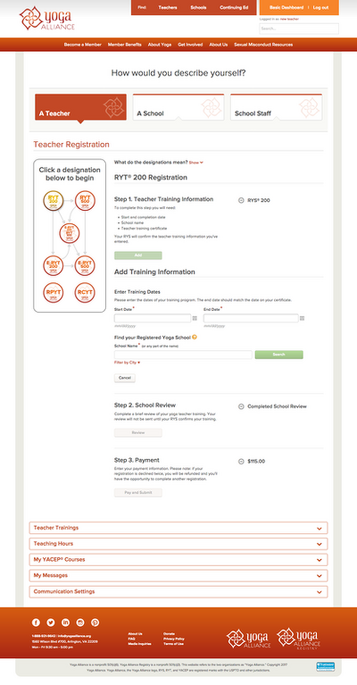Switch to the A School tab
This screenshot has height=685, width=357.
click(x=178, y=108)
